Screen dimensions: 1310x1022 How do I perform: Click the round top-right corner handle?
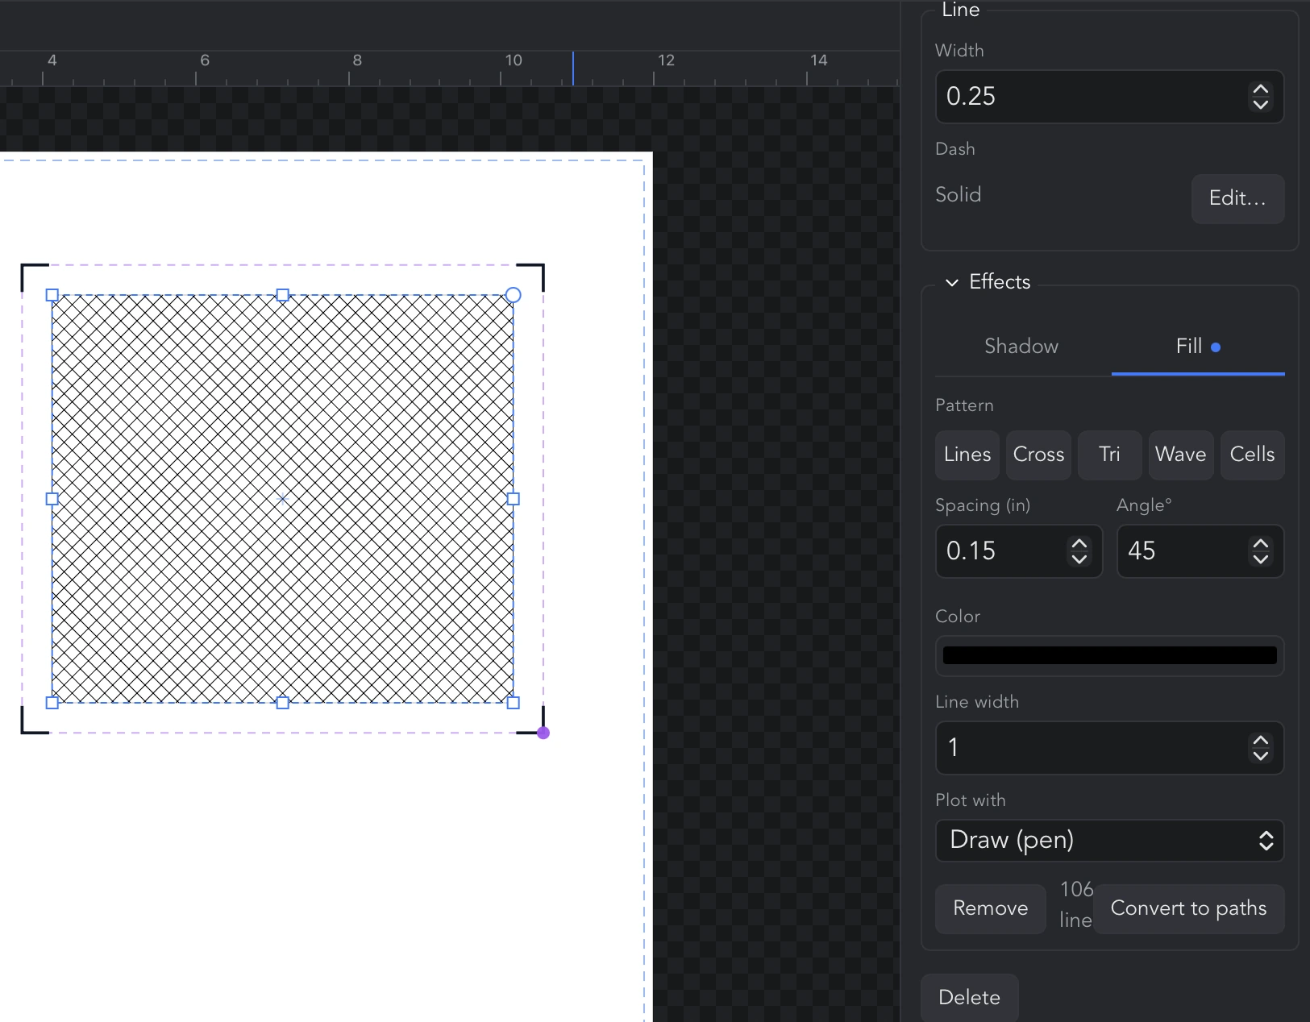pos(514,295)
